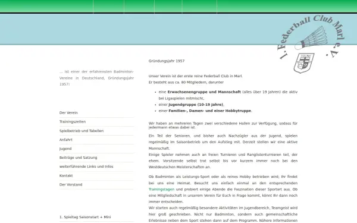Click the paragraph starting Wir haben an mehreren Tagen
357x223 pixels.
(223, 125)
